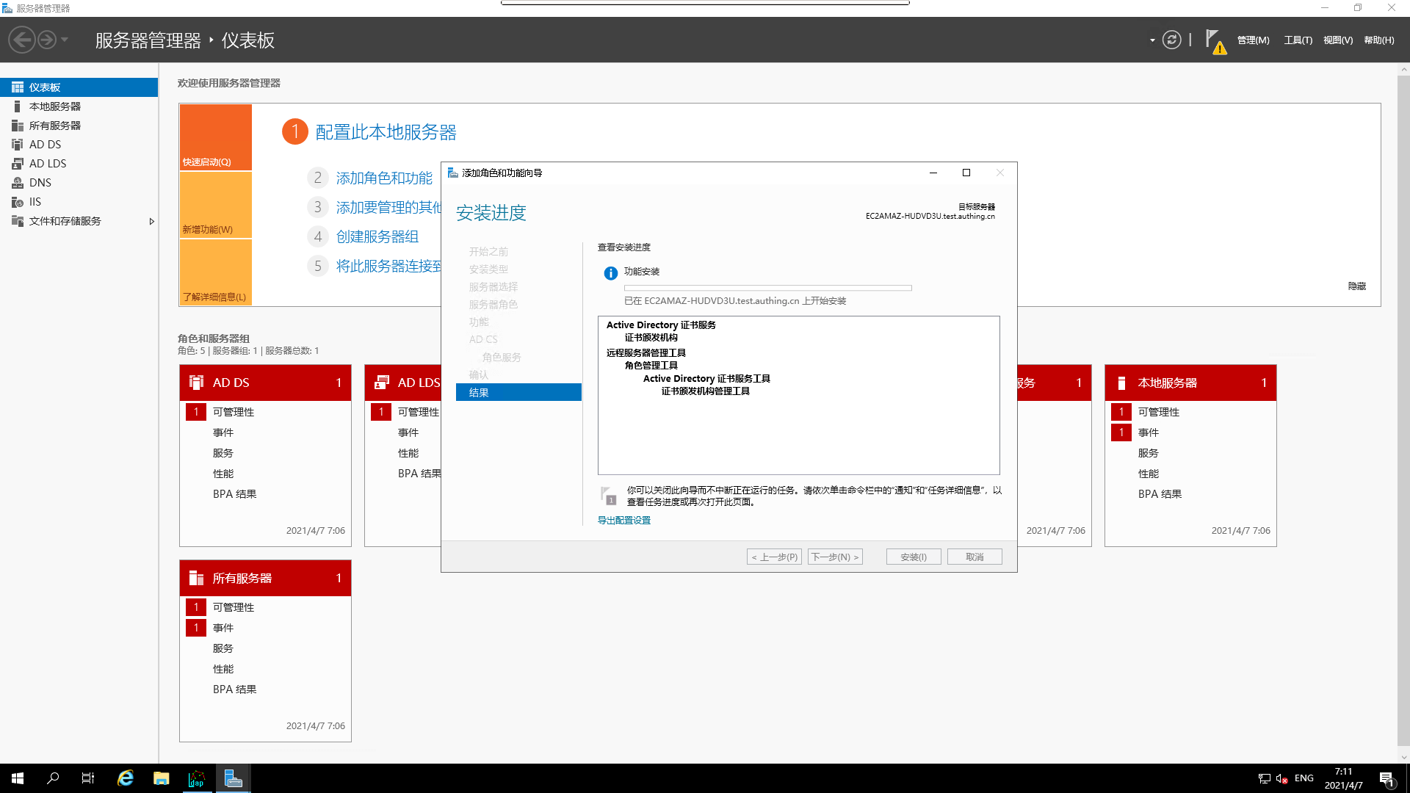
Task: Open the File Explorer taskbar icon
Action: [161, 778]
